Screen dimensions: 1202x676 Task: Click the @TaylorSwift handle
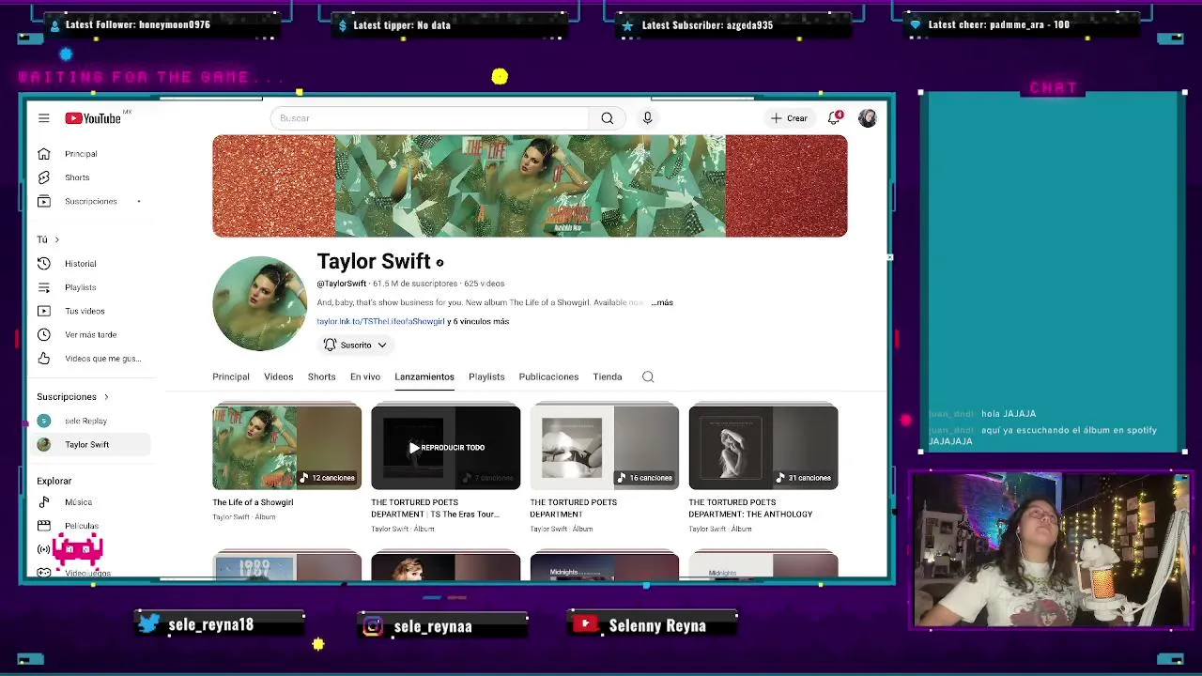click(342, 284)
